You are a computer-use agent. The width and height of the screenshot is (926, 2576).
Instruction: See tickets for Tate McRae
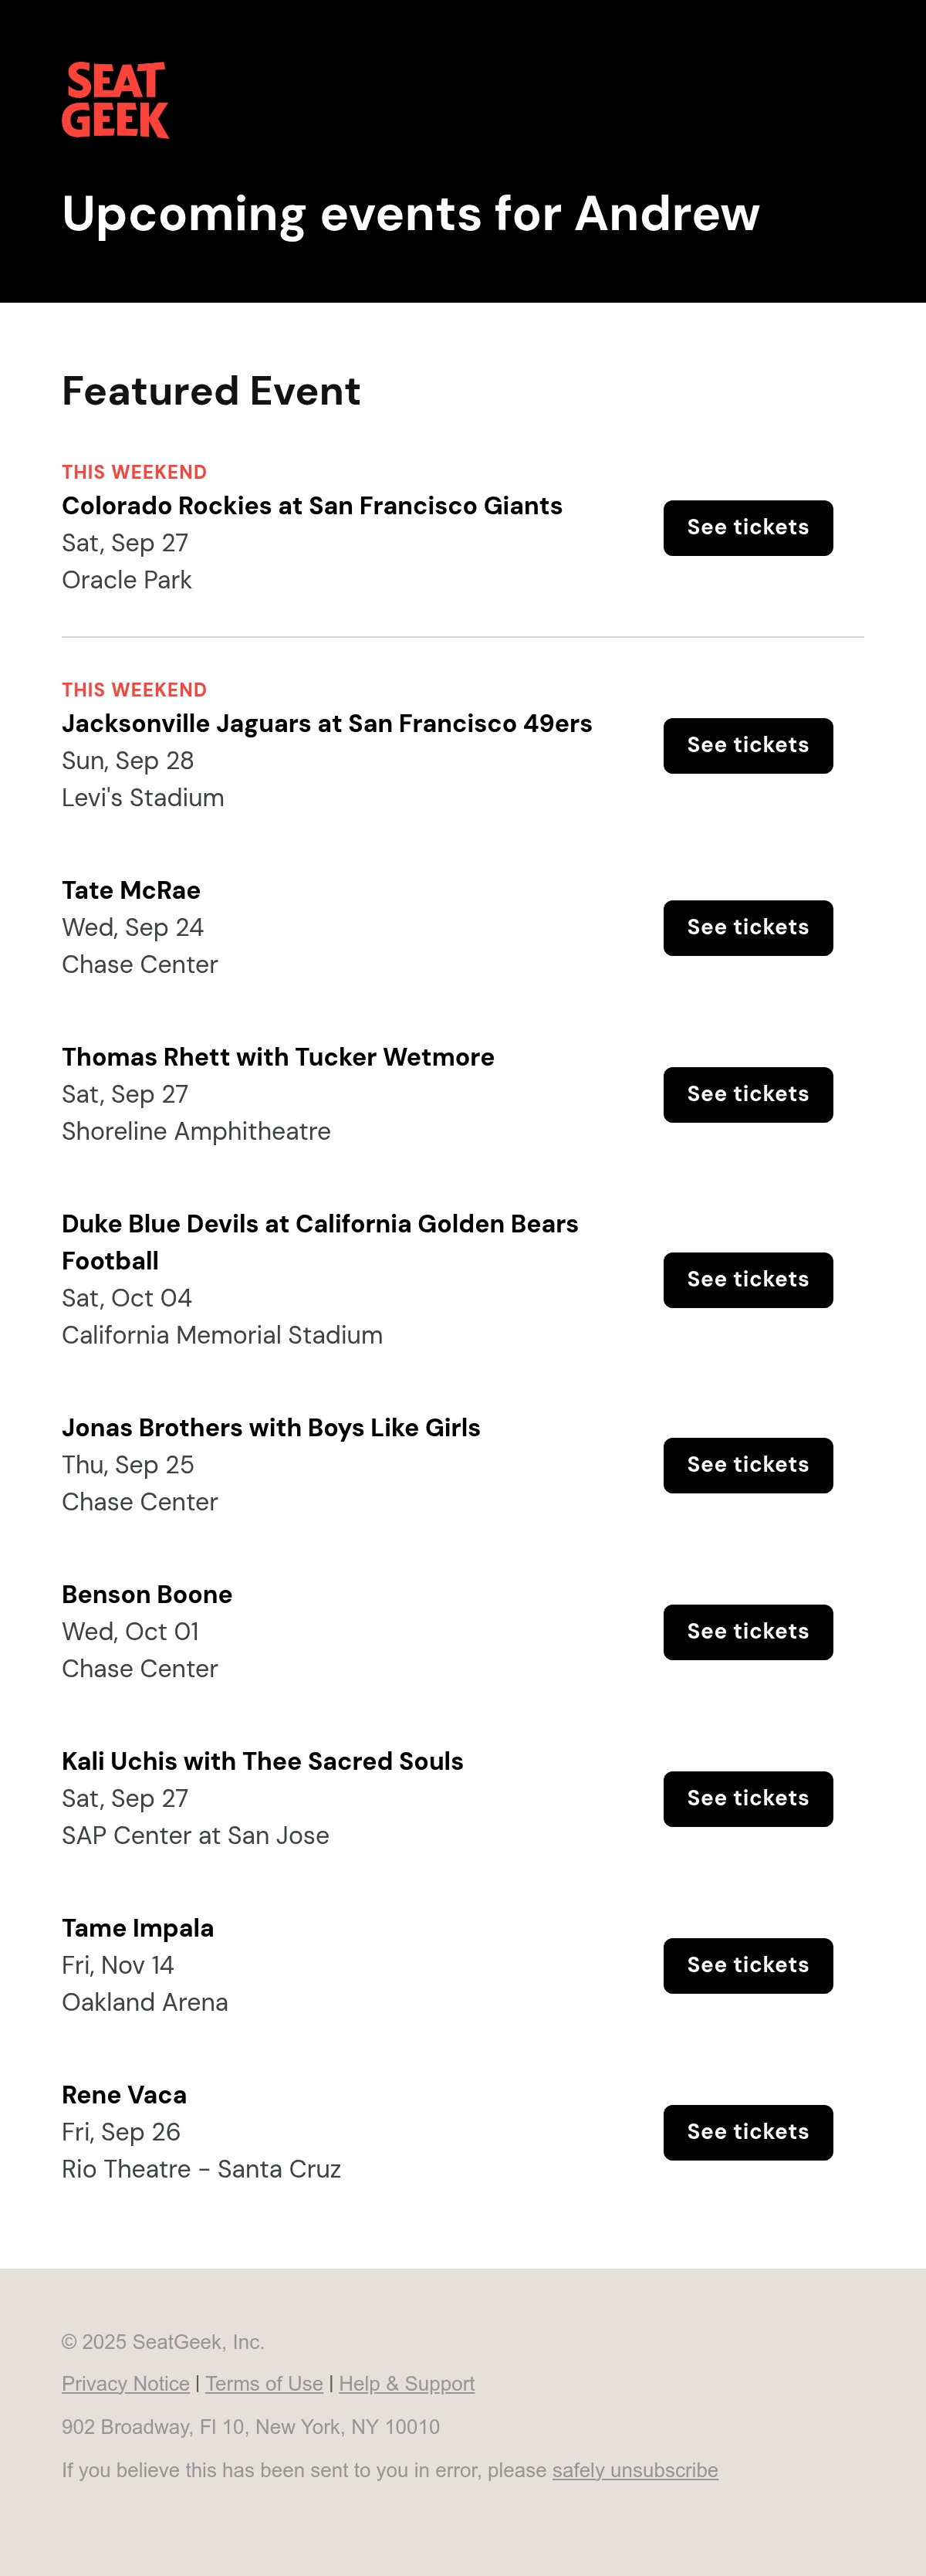click(x=747, y=928)
